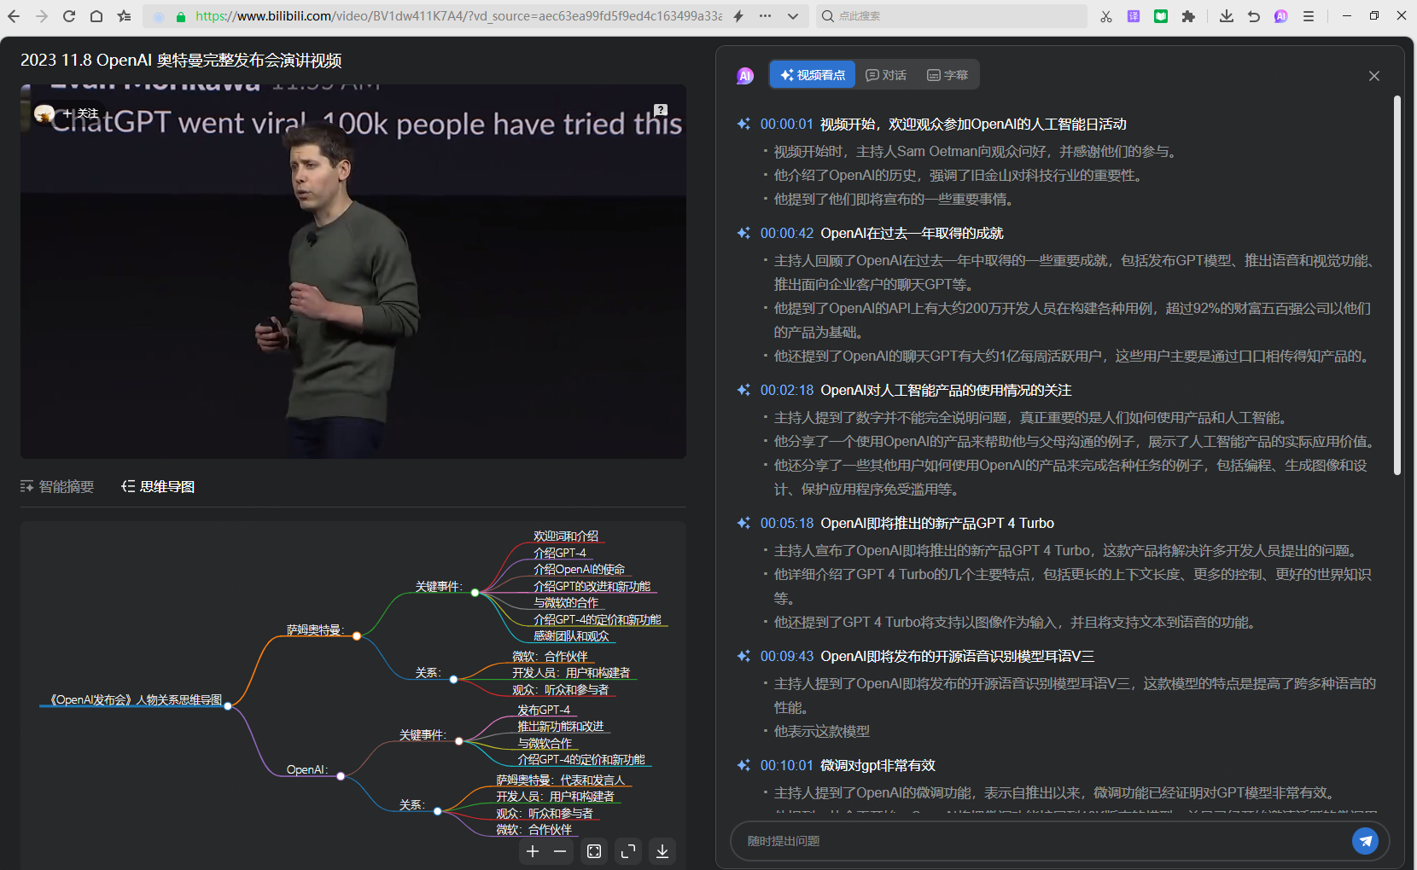Click the uploader avatar on video
This screenshot has width=1417, height=870.
pyautogui.click(x=44, y=113)
